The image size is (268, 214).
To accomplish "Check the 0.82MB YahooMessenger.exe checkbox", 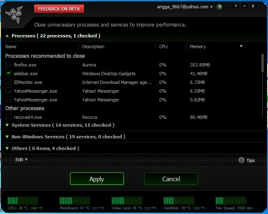I will [x=9, y=99].
